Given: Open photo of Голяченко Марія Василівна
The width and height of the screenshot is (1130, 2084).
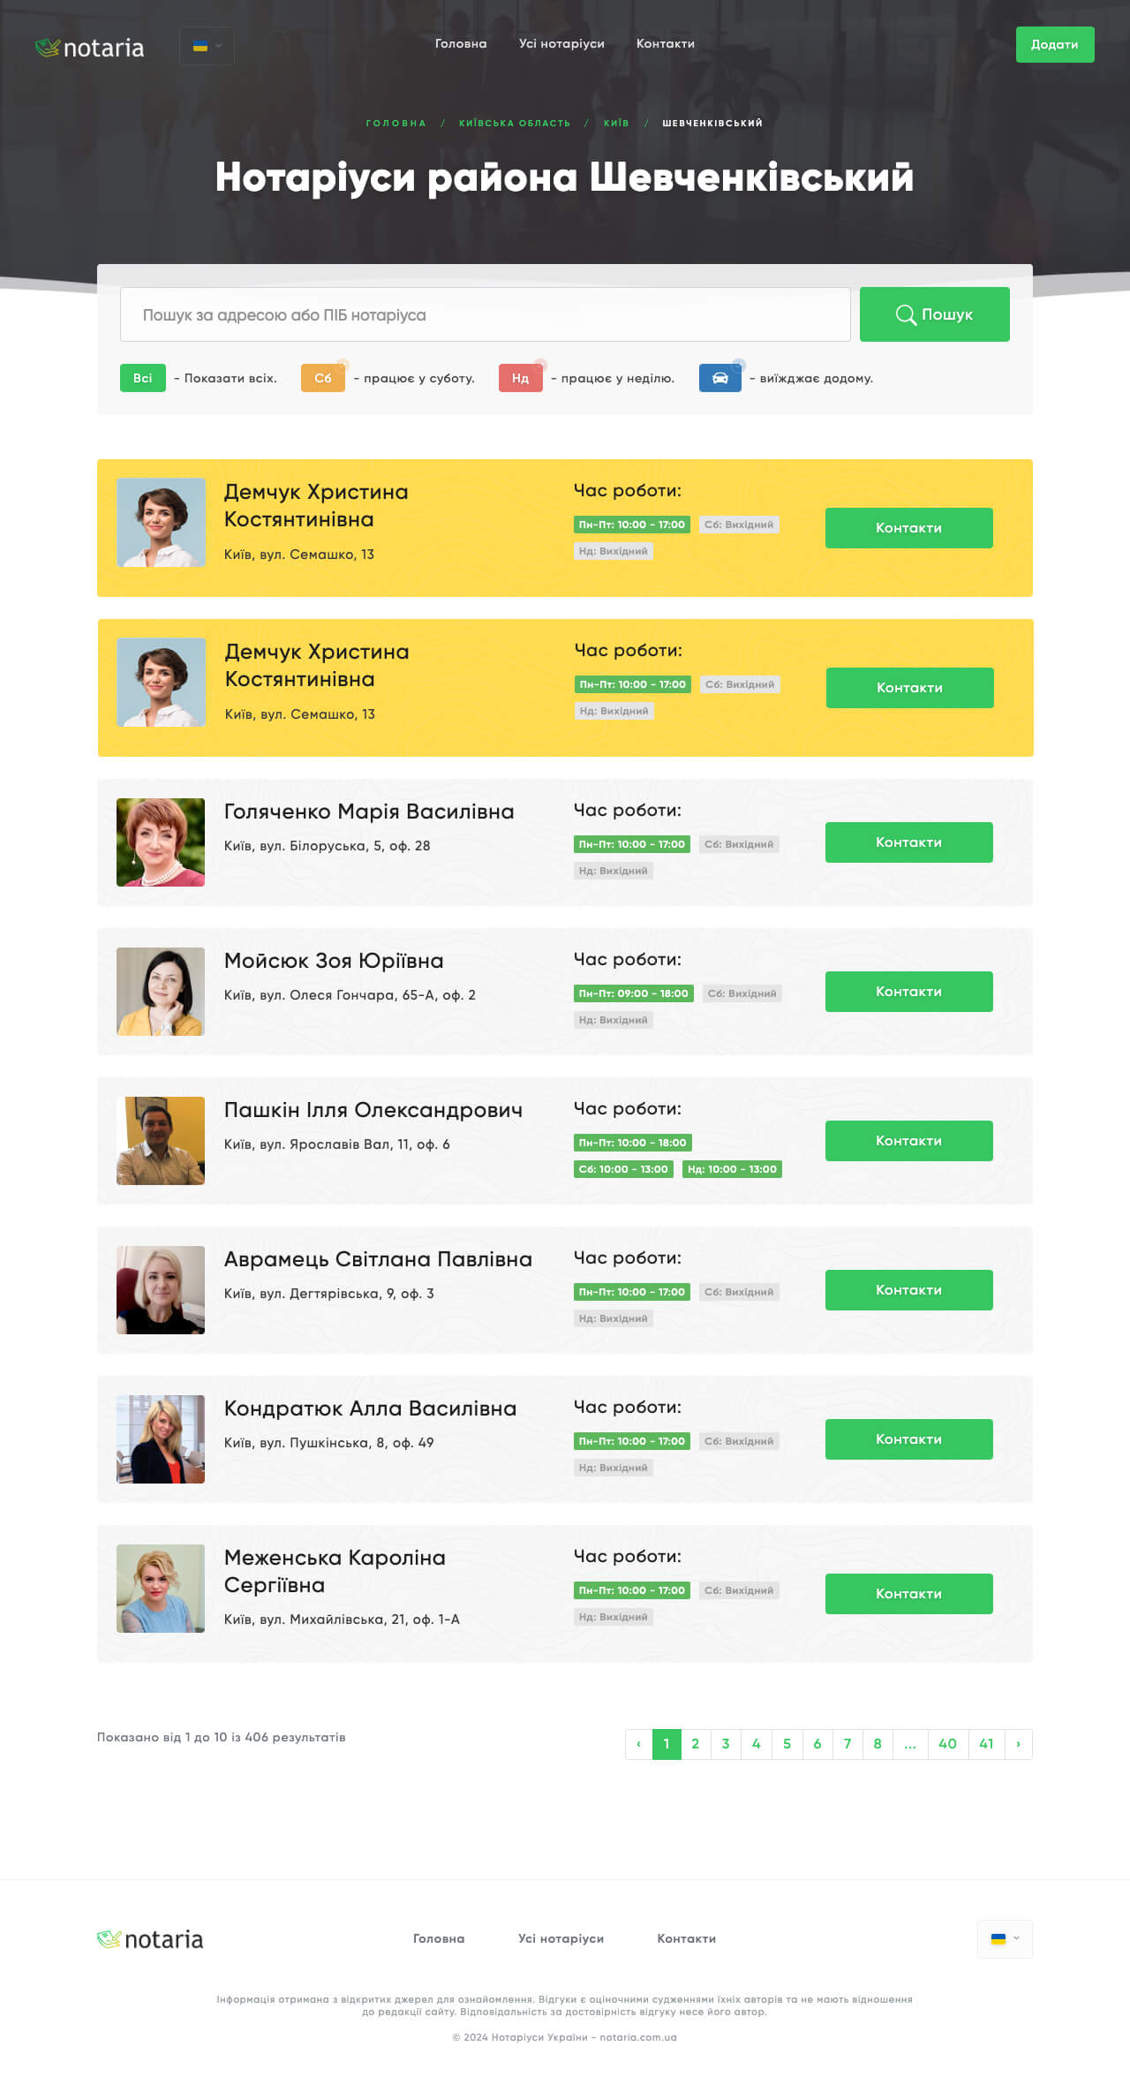Looking at the screenshot, I should pos(161,842).
